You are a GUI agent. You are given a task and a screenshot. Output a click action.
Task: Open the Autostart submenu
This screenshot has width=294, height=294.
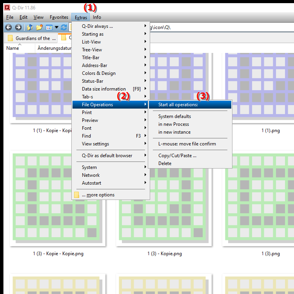pyautogui.click(x=111, y=183)
